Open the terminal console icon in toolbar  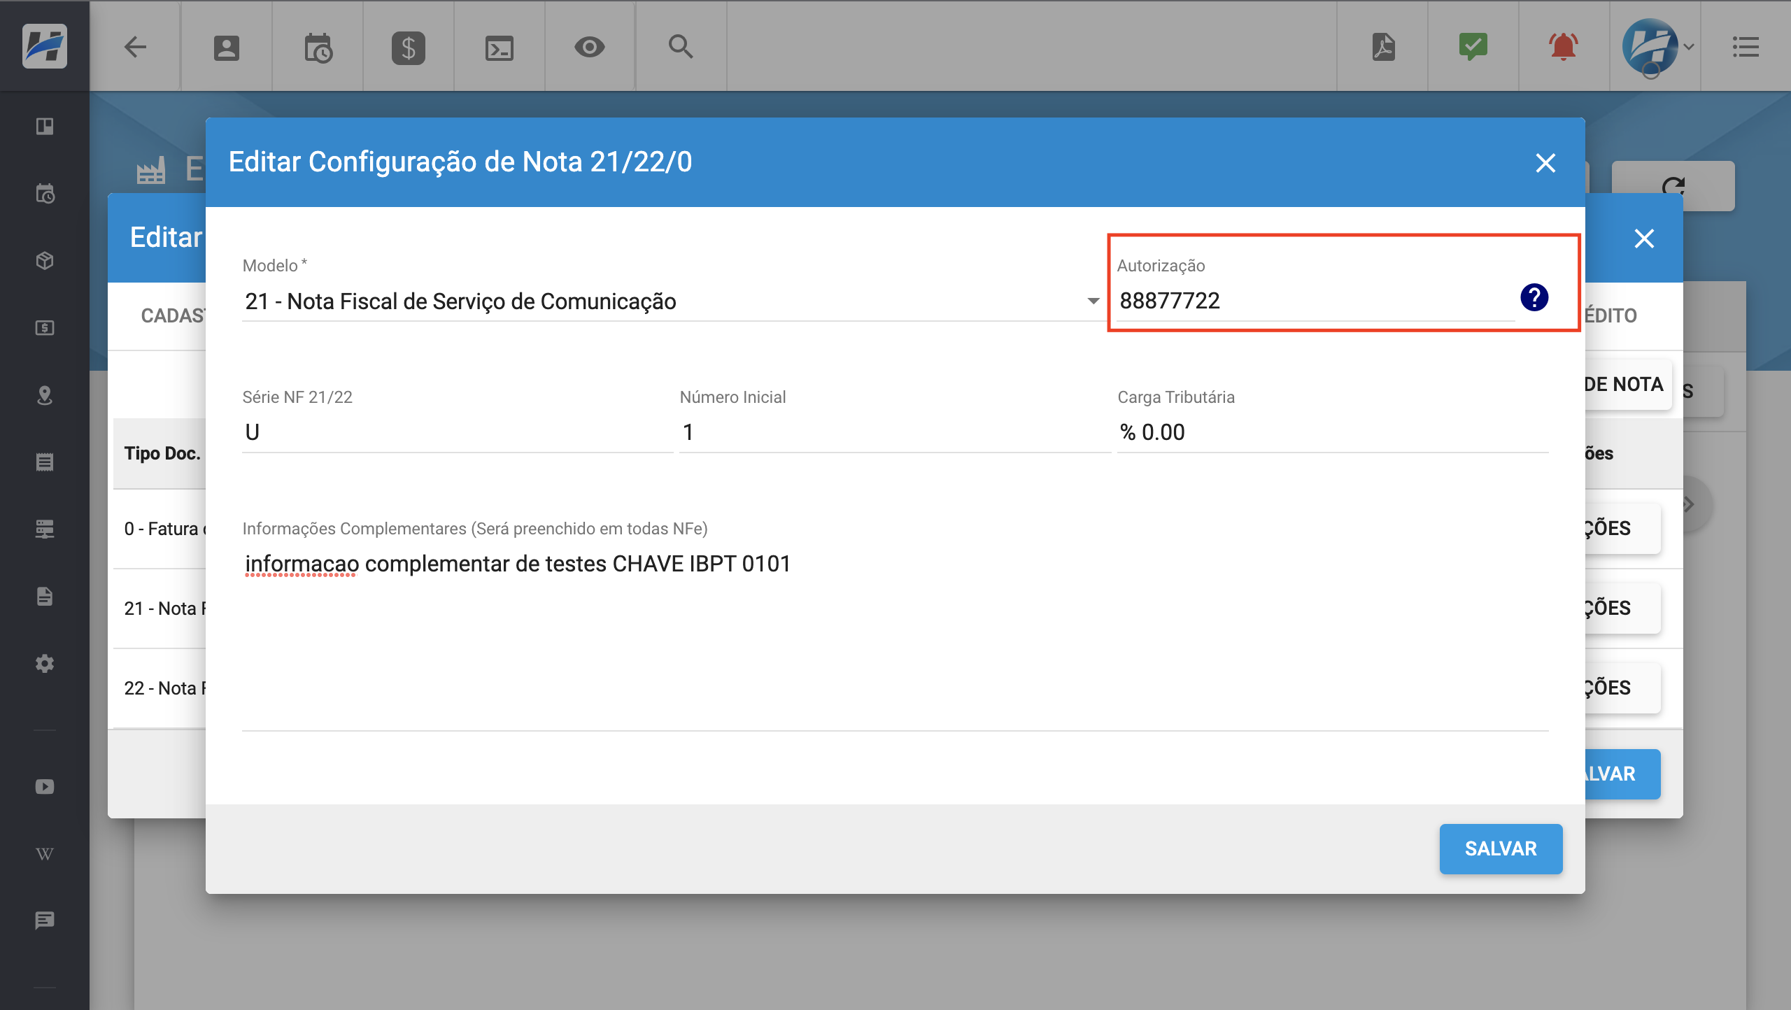pos(499,48)
